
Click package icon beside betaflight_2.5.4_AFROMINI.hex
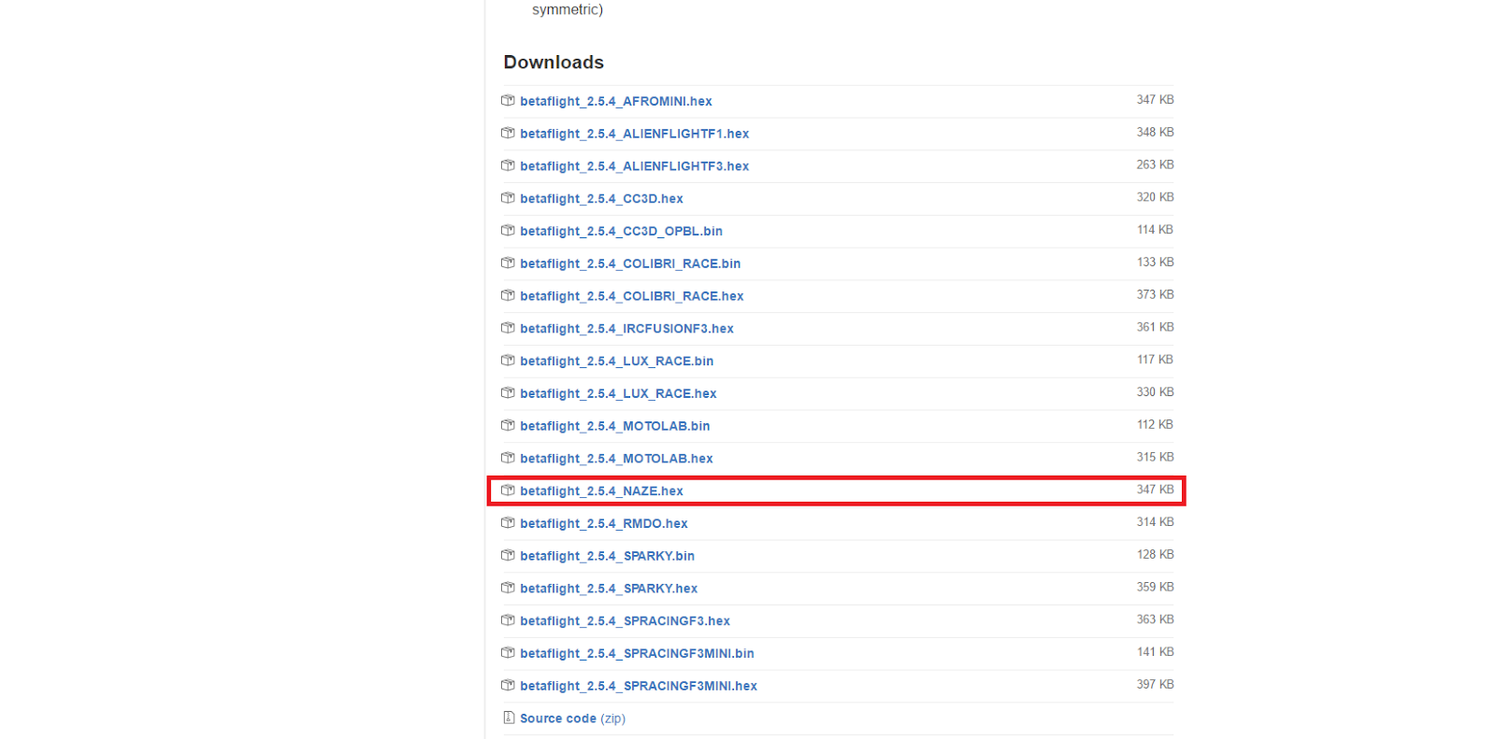click(508, 100)
